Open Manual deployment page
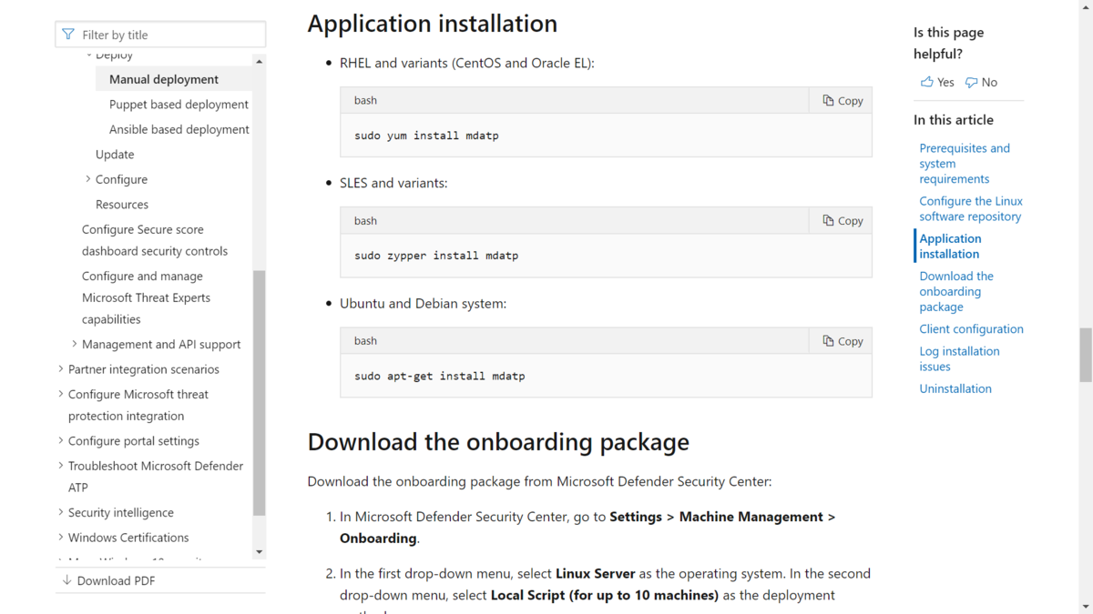This screenshot has width=1093, height=614. point(164,79)
